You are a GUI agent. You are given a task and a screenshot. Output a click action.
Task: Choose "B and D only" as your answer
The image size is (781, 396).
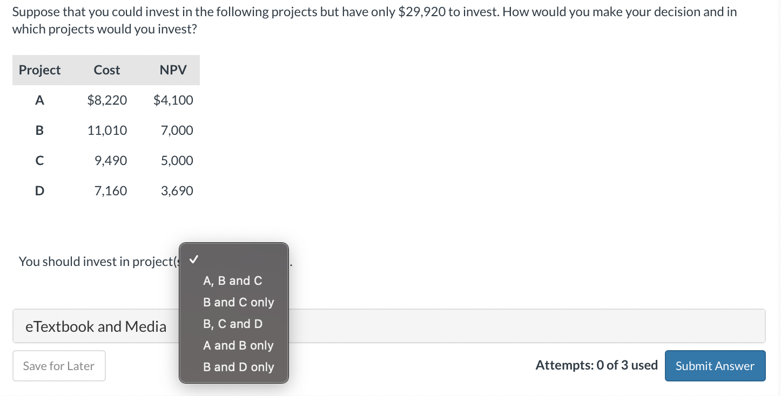tap(239, 367)
